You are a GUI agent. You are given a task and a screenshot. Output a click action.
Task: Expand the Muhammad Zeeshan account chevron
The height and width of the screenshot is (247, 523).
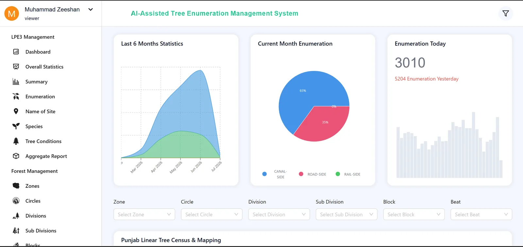(91, 9)
